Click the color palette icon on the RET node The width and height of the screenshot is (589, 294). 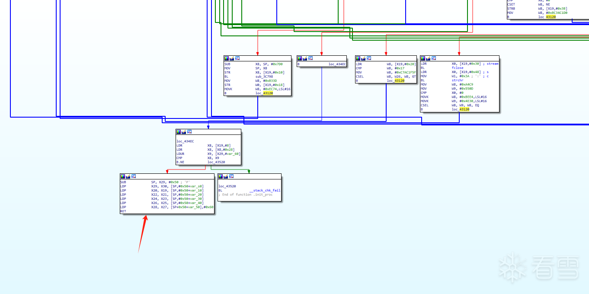[x=123, y=176]
